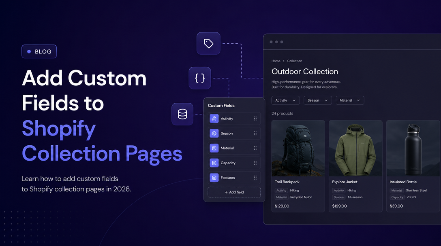Viewport: 441px width, 246px height.
Task: Click the Activity tag on Trail Backpack
Action: pos(281,191)
